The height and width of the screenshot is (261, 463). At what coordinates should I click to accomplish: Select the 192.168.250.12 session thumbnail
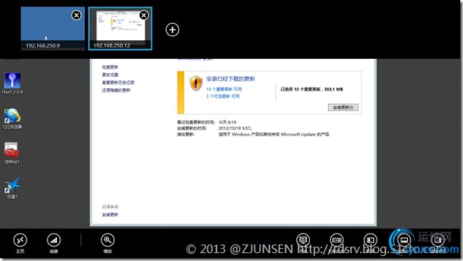(x=120, y=28)
